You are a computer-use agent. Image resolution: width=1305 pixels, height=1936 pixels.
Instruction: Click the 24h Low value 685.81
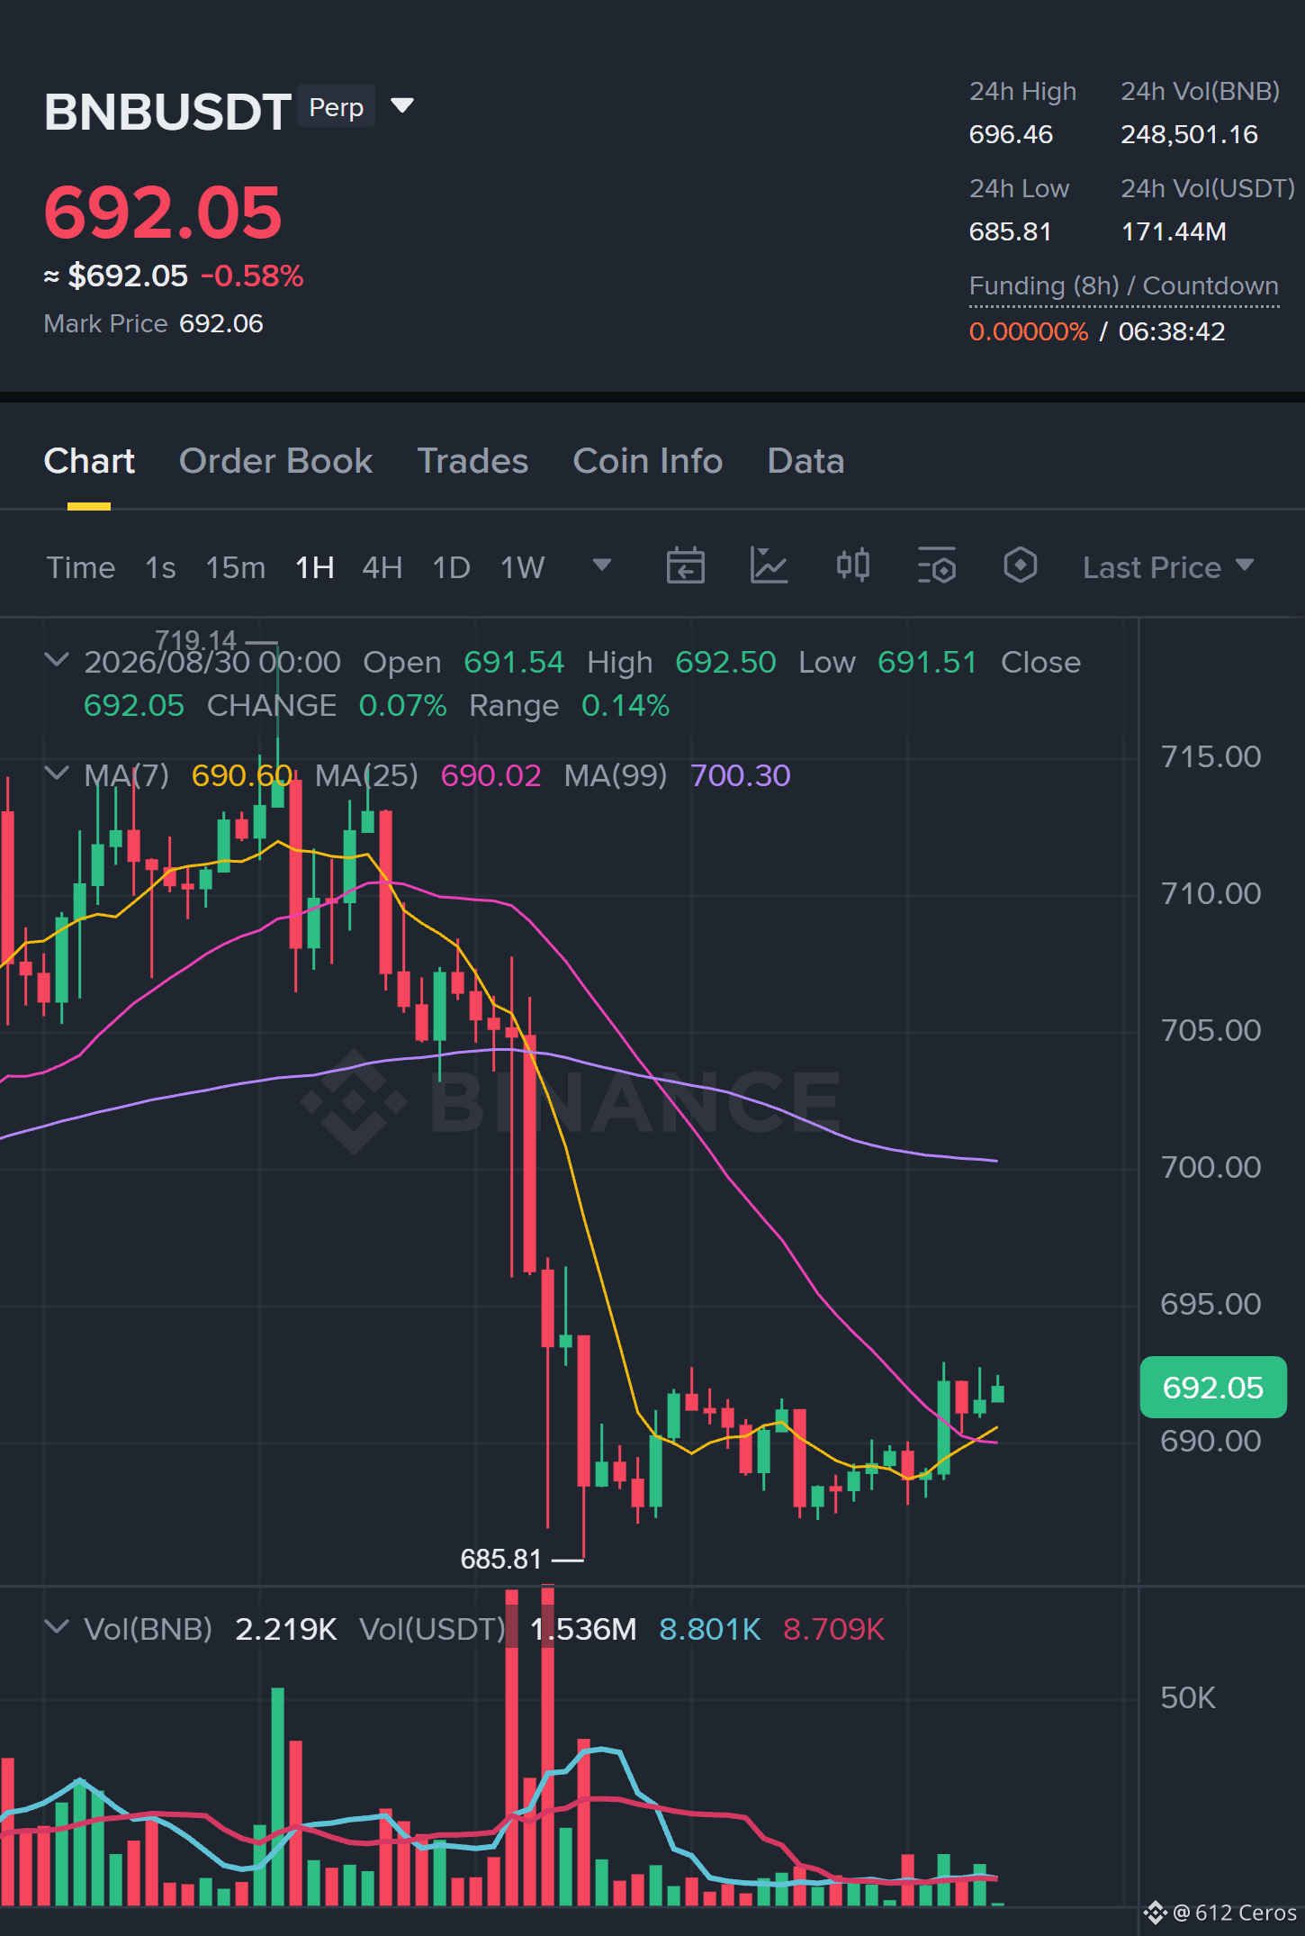1010,232
